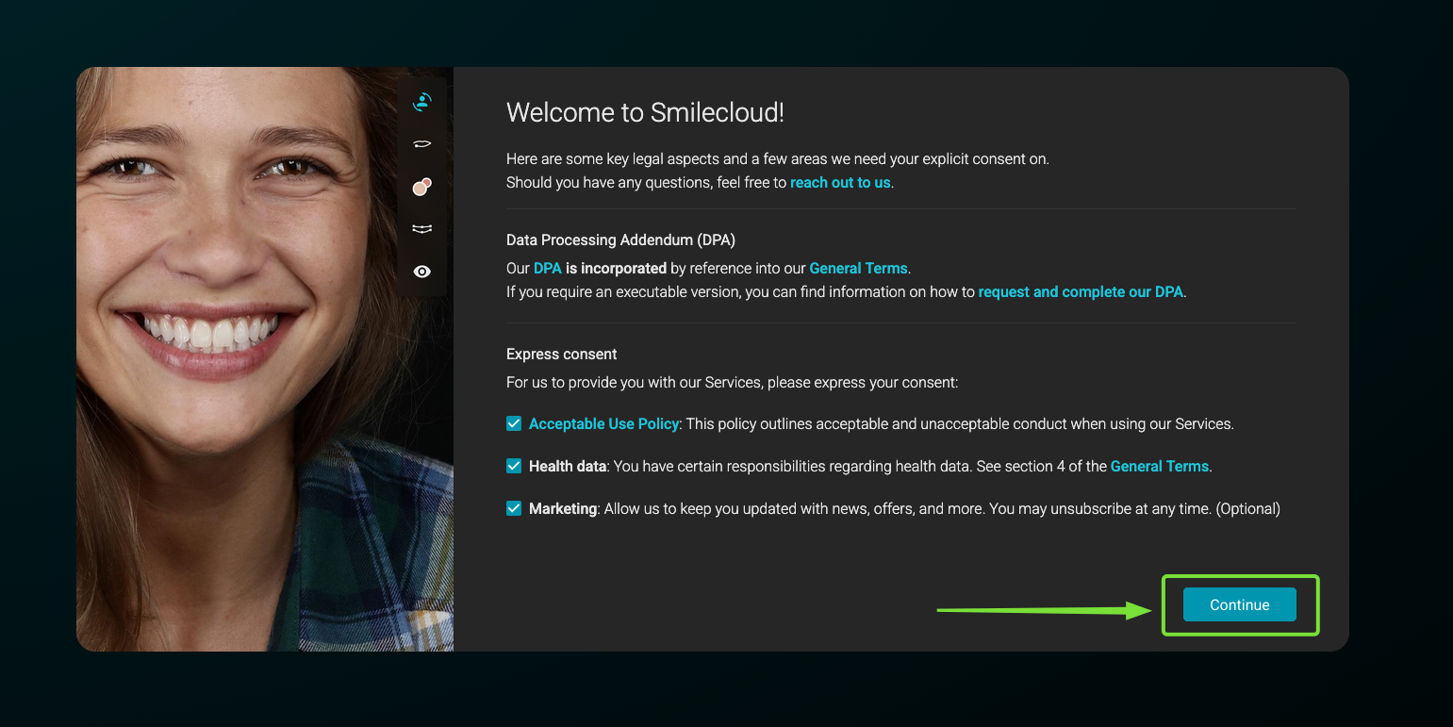Open the Acceptable Use Policy link

click(603, 424)
